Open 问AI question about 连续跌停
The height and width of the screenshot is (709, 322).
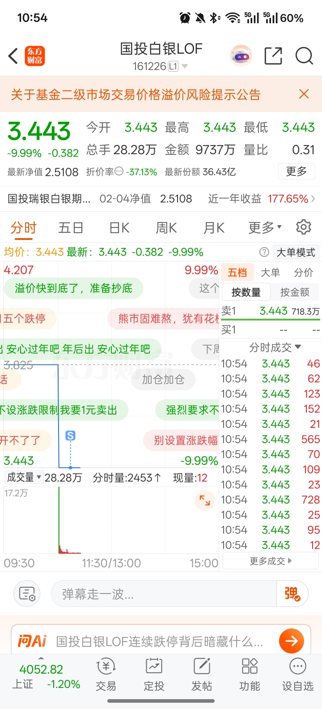click(x=159, y=641)
